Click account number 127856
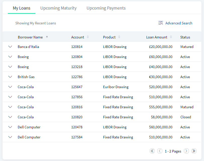Image resolution: width=204 pixels, height=161 pixels. point(77,97)
